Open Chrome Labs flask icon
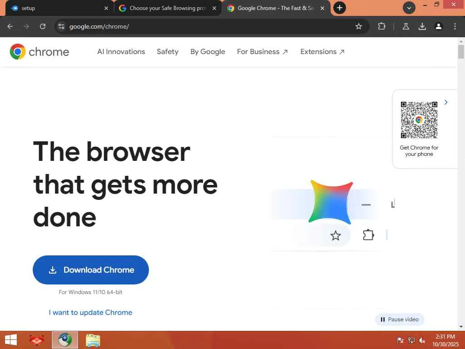465x349 pixels. point(406,26)
